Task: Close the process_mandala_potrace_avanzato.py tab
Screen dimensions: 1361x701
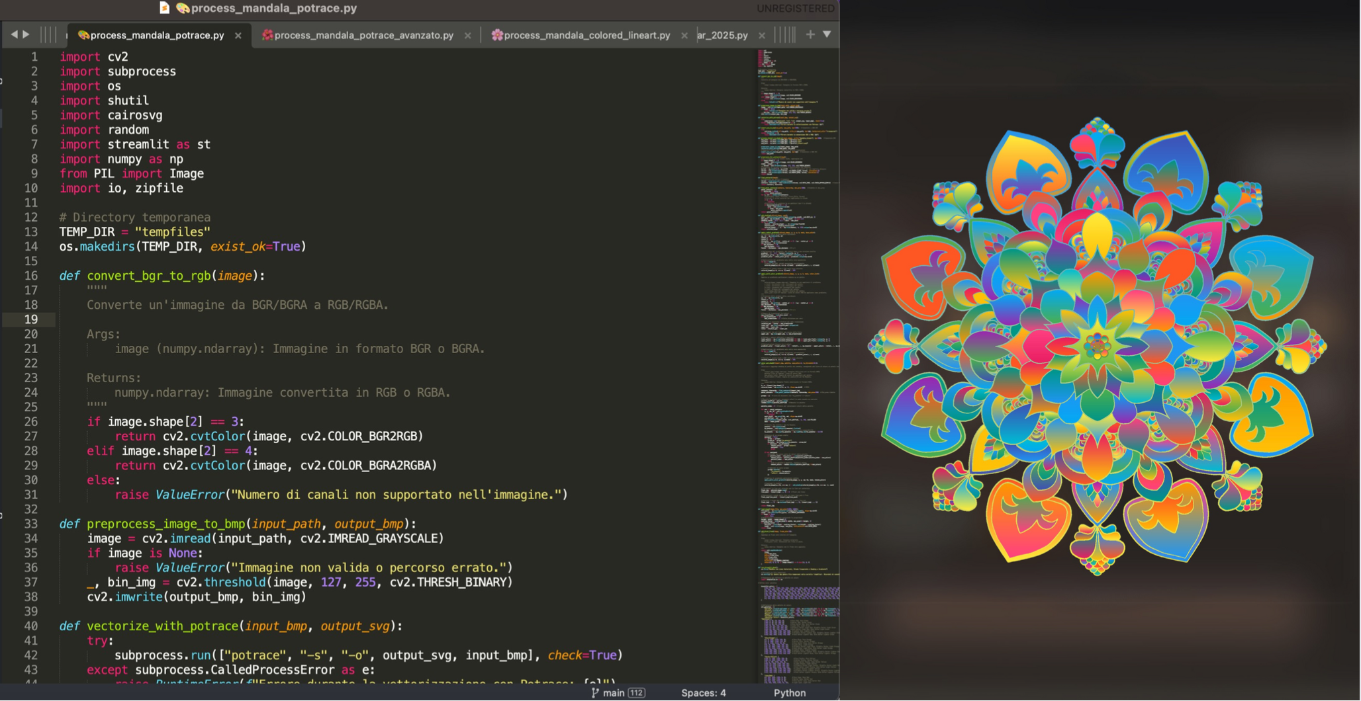Action: (468, 36)
